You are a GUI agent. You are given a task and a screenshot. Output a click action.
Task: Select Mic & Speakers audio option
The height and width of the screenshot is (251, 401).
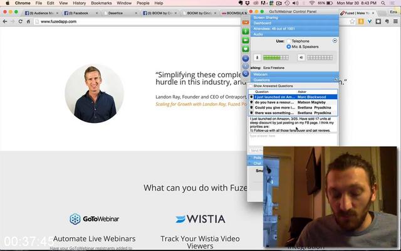pyautogui.click(x=289, y=46)
